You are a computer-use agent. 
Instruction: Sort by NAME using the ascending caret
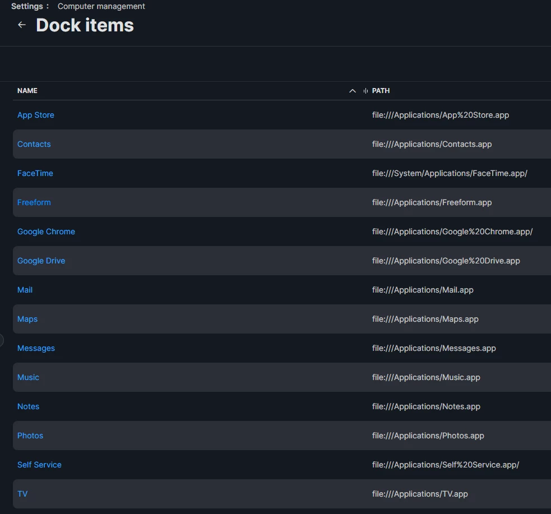(353, 91)
